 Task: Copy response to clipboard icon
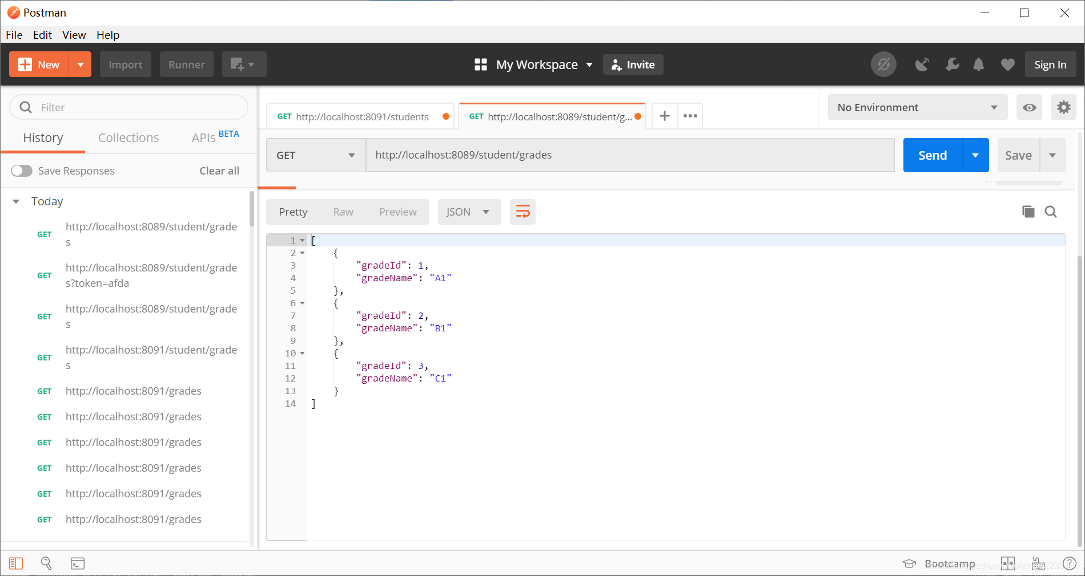(x=1028, y=212)
